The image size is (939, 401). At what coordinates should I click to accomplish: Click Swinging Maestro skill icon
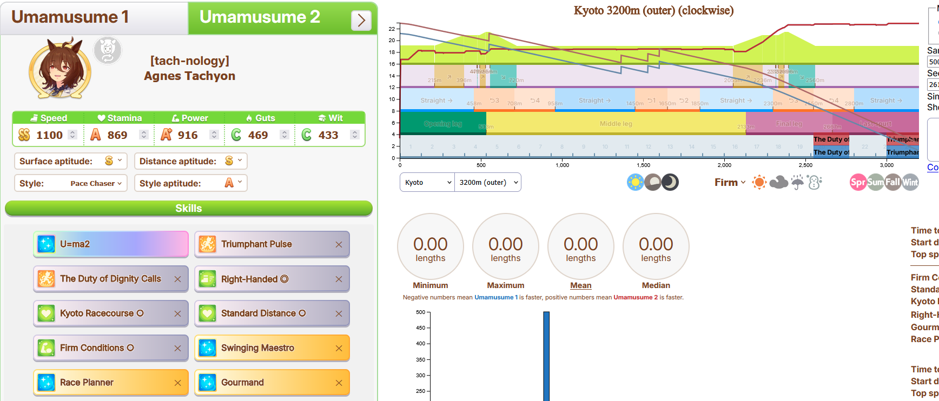(207, 348)
